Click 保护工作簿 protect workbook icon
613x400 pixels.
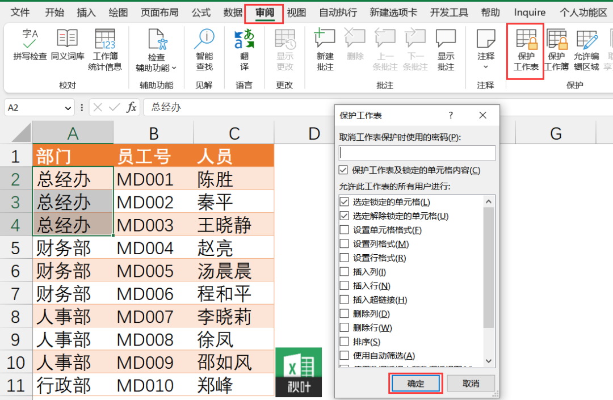click(x=556, y=40)
